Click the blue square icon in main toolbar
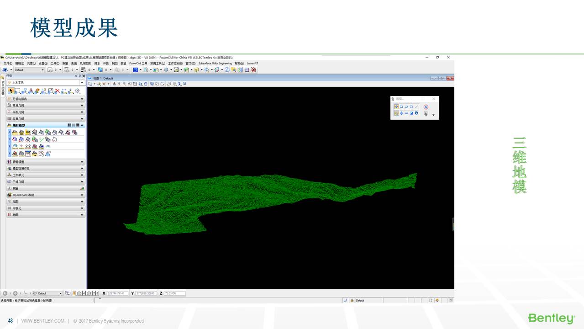 (135, 70)
